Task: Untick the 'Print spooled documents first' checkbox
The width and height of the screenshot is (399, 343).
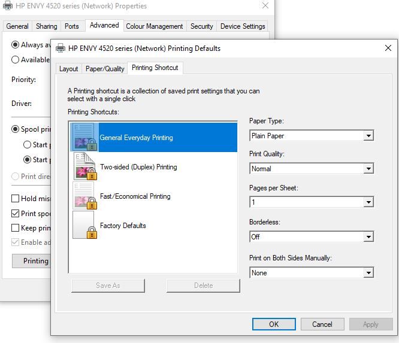Action: [x=15, y=213]
